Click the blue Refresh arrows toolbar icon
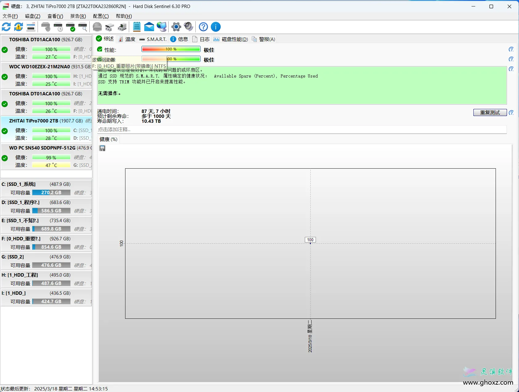 pos(6,27)
